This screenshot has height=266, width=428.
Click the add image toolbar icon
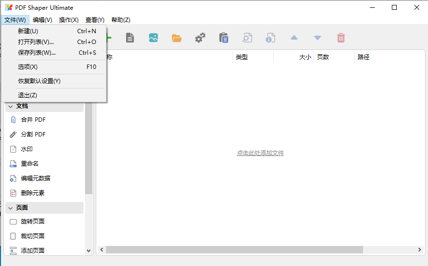point(153,38)
